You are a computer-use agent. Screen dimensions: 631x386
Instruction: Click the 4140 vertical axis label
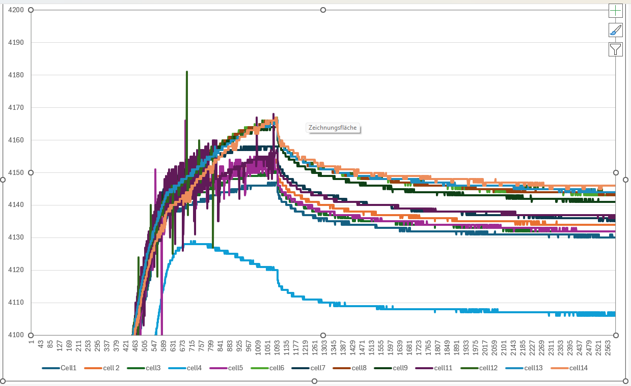[16, 205]
